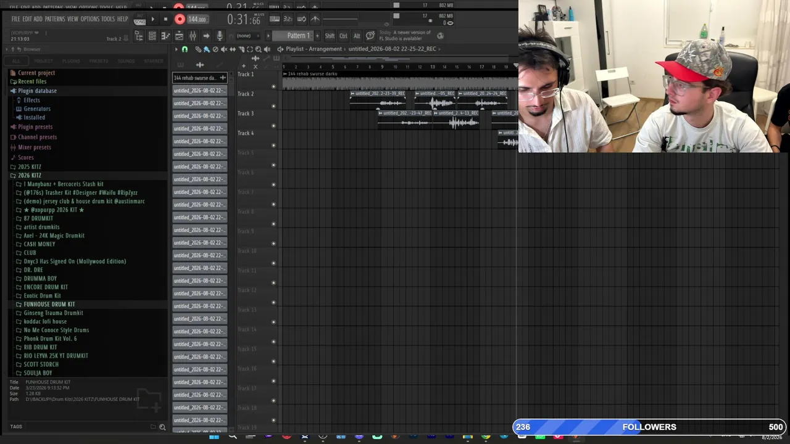Screen dimensions: 790x444
Task: Toggle mute dot for Track 10
Action: coord(273,263)
